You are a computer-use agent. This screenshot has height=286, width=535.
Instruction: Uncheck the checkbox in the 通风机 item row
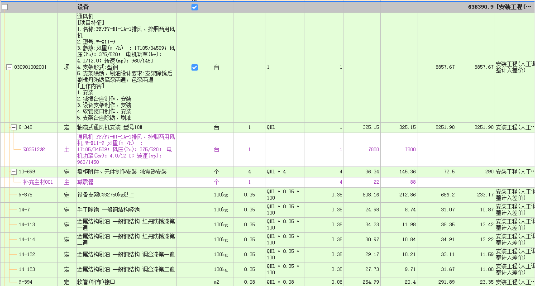195,67
